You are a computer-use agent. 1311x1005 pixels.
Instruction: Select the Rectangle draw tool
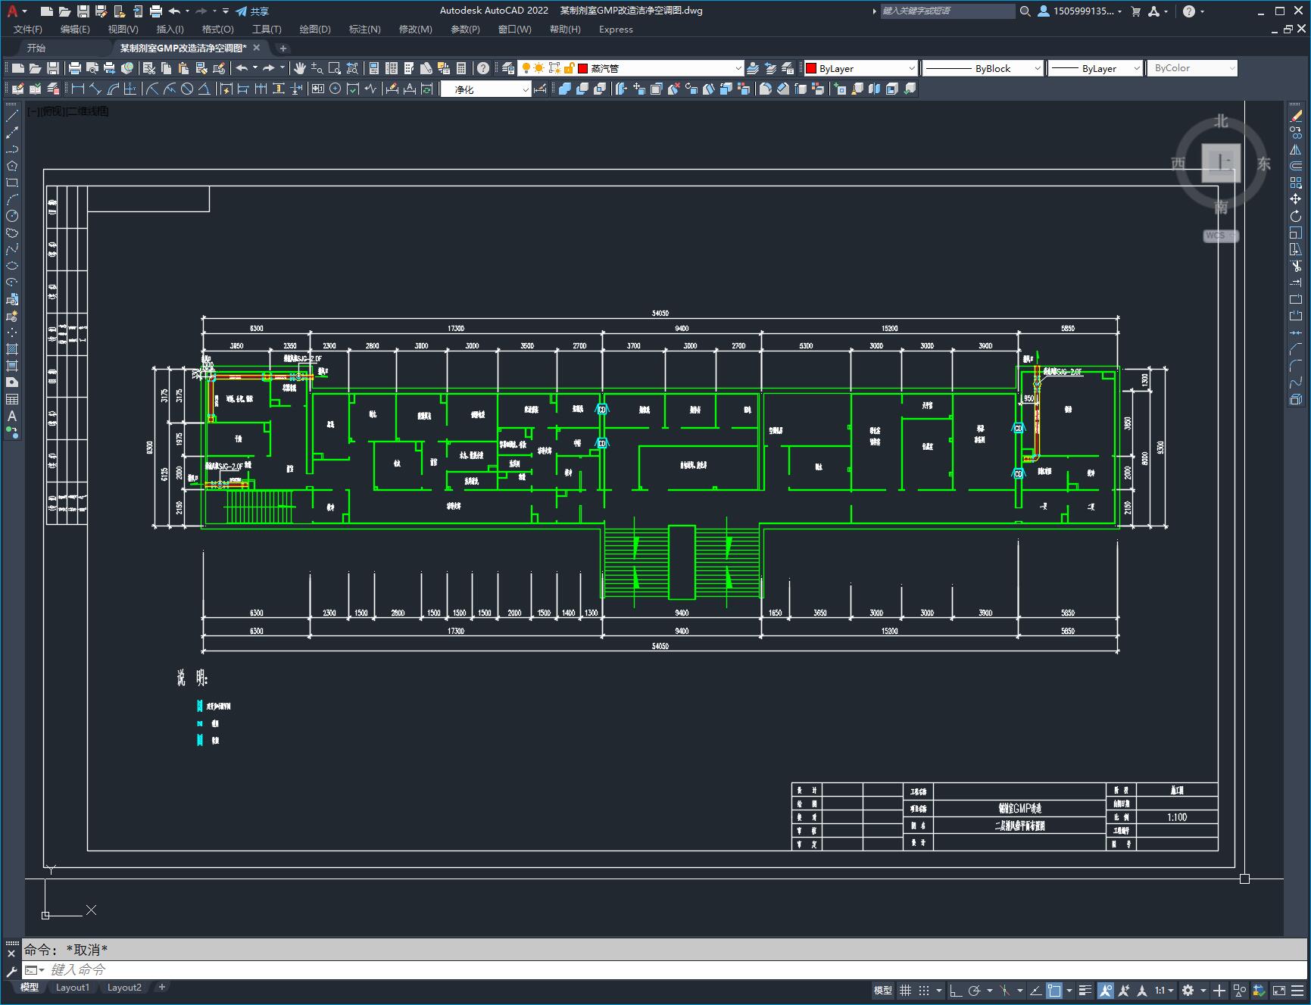click(x=12, y=183)
